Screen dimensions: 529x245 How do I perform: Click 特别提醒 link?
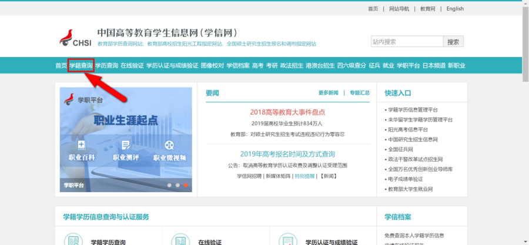tap(304, 176)
